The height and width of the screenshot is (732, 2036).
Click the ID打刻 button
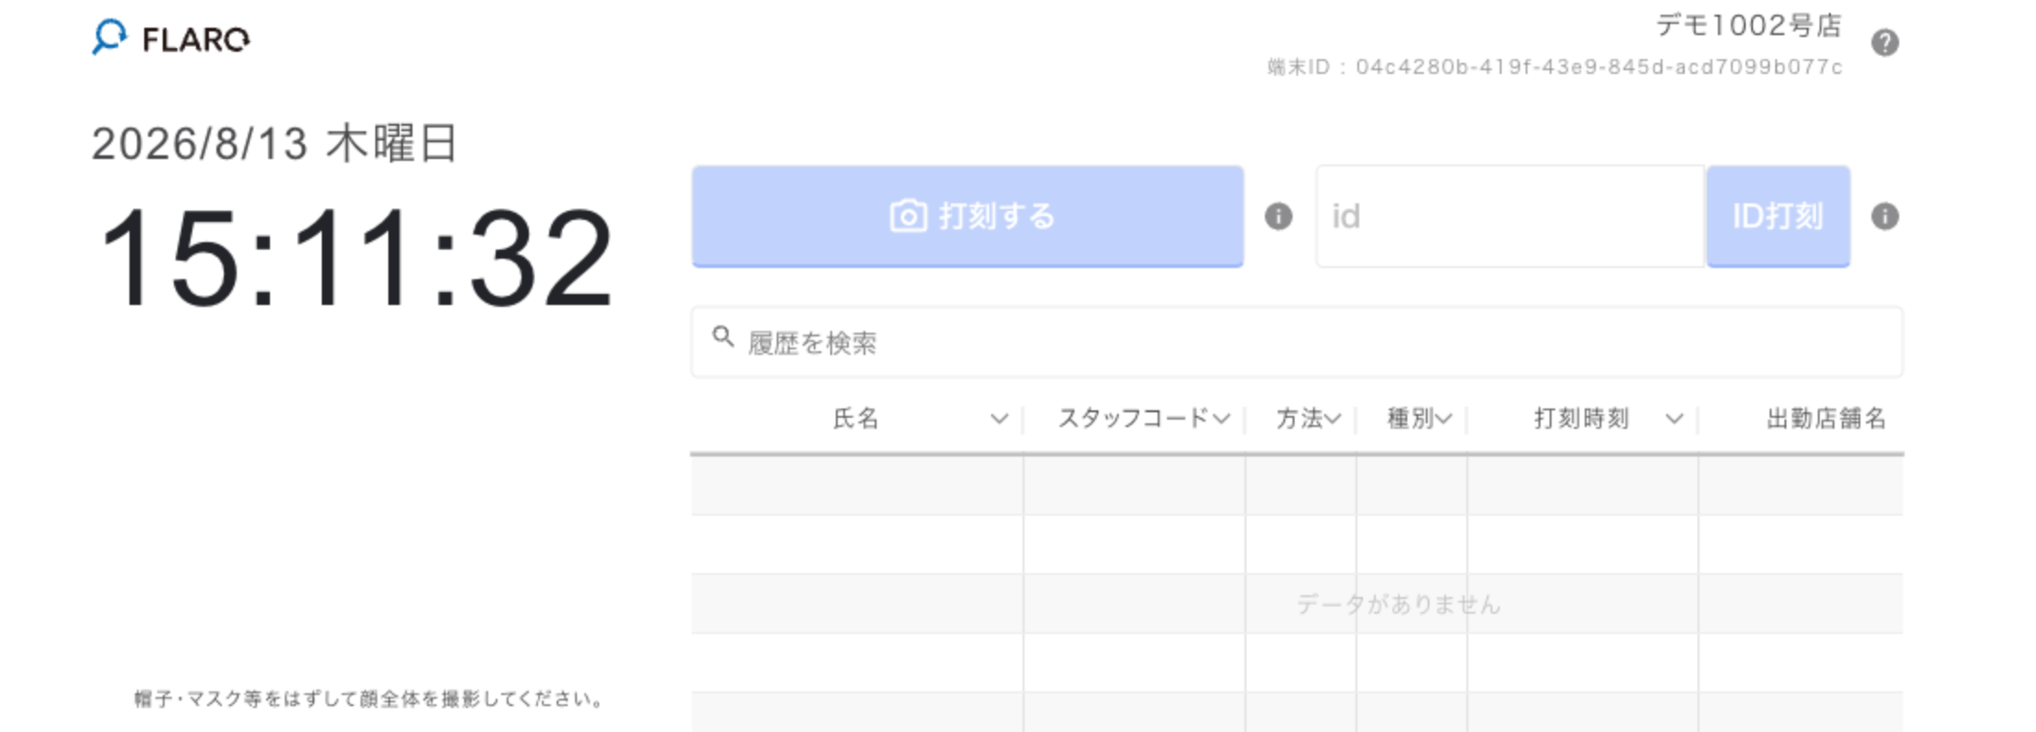click(1778, 216)
